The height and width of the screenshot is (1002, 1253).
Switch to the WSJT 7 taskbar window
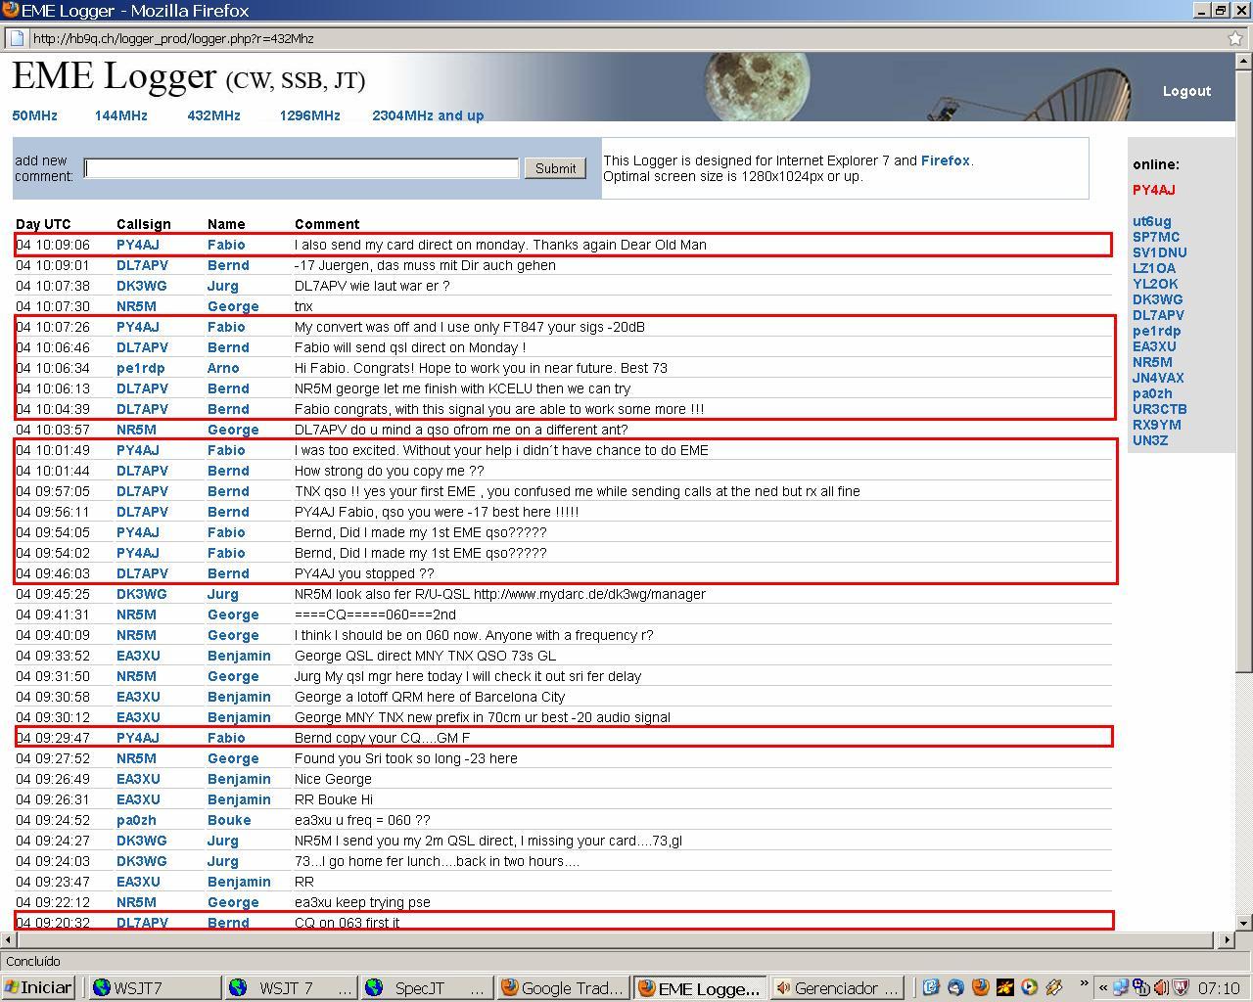291,987
